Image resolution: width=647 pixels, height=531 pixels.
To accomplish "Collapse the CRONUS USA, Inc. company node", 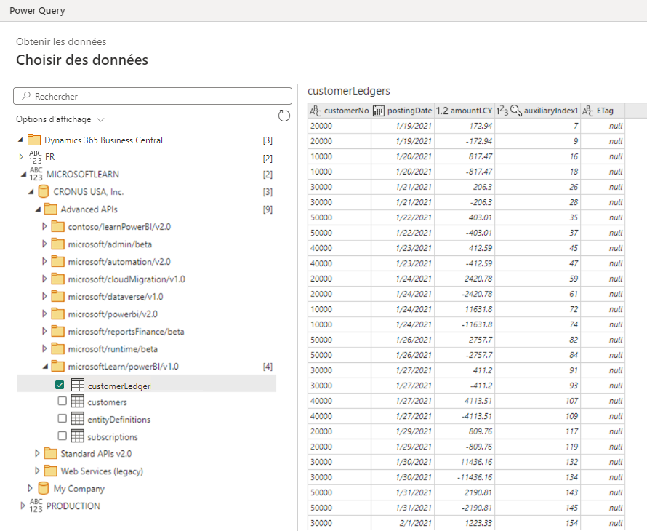I will click(x=31, y=192).
